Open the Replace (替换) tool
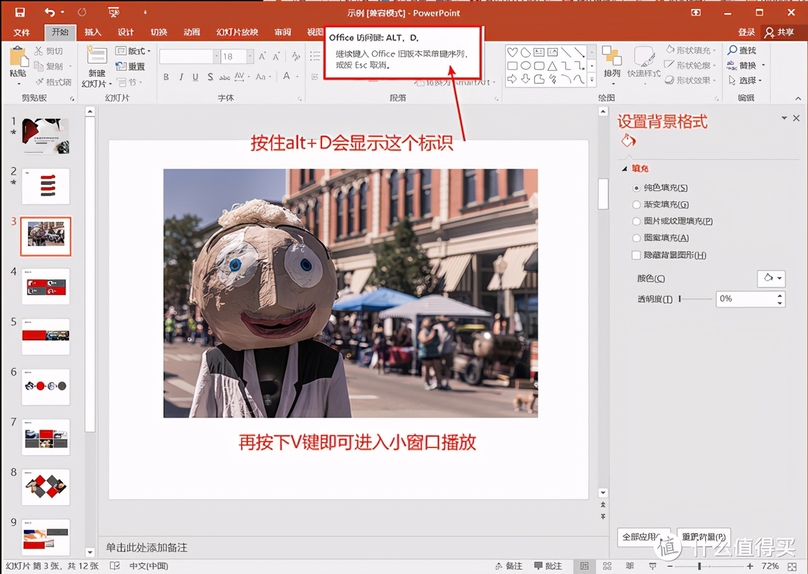The width and height of the screenshot is (808, 574). click(744, 65)
